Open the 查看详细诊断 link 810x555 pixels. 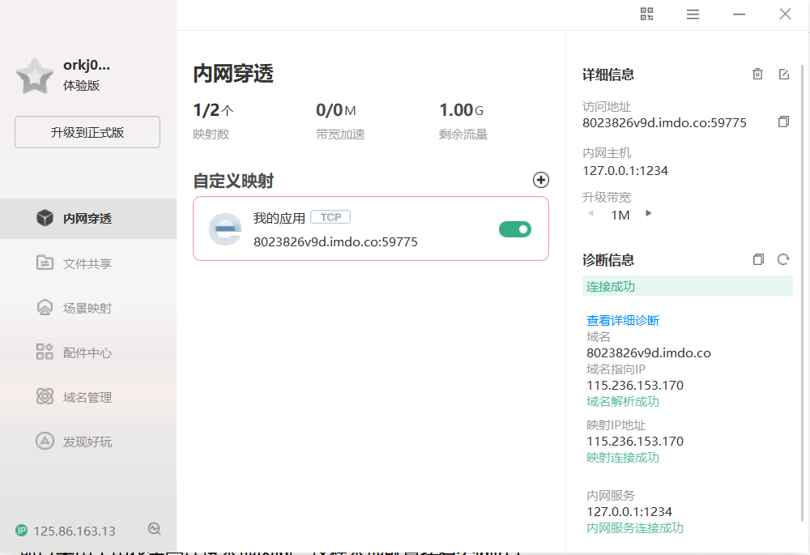(x=623, y=320)
